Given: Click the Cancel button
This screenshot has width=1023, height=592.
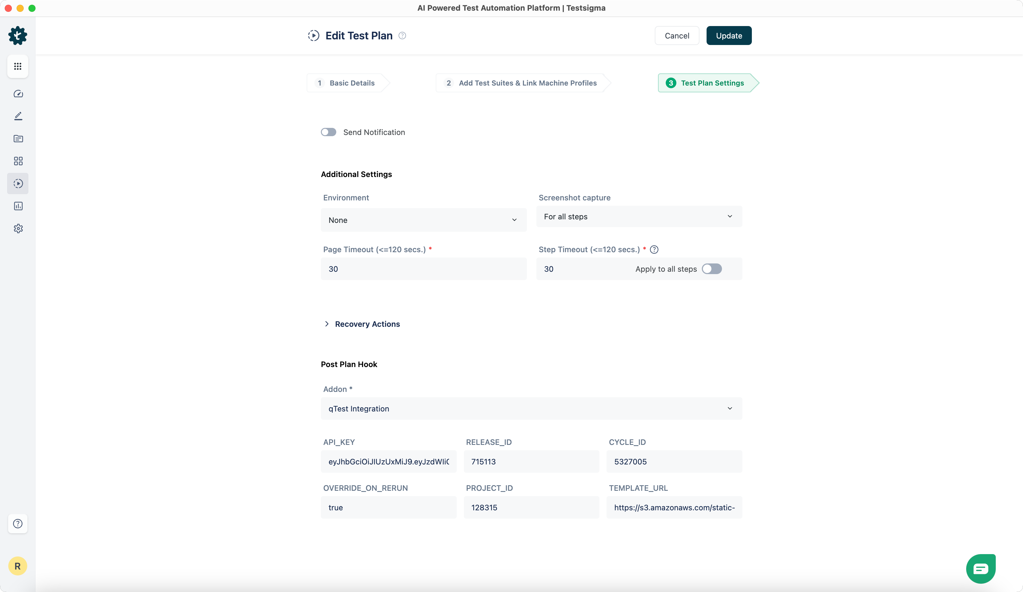Looking at the screenshot, I should point(677,36).
